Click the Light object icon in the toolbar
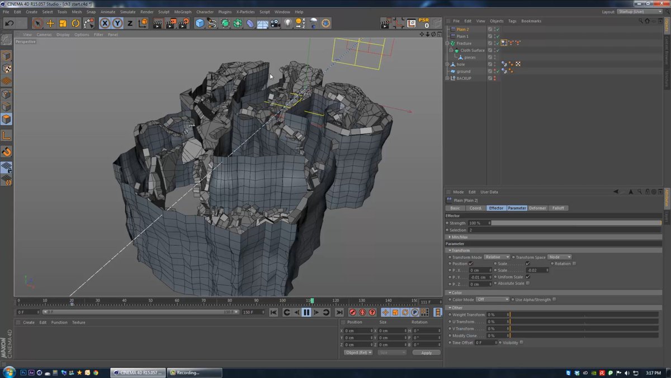Viewport: 671px width, 378px height. click(287, 23)
